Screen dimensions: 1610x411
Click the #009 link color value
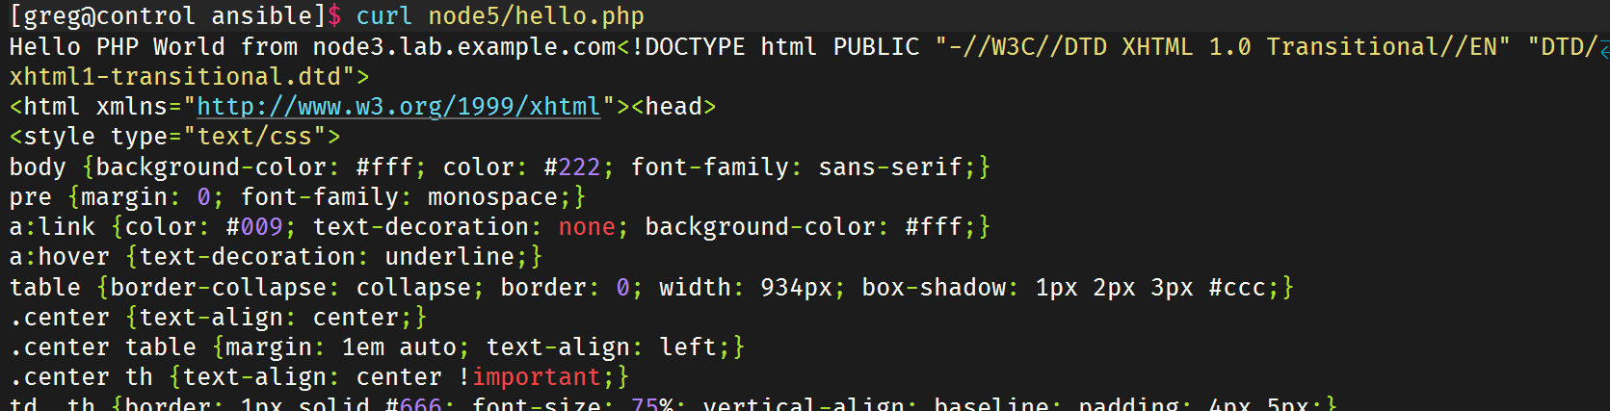click(254, 227)
